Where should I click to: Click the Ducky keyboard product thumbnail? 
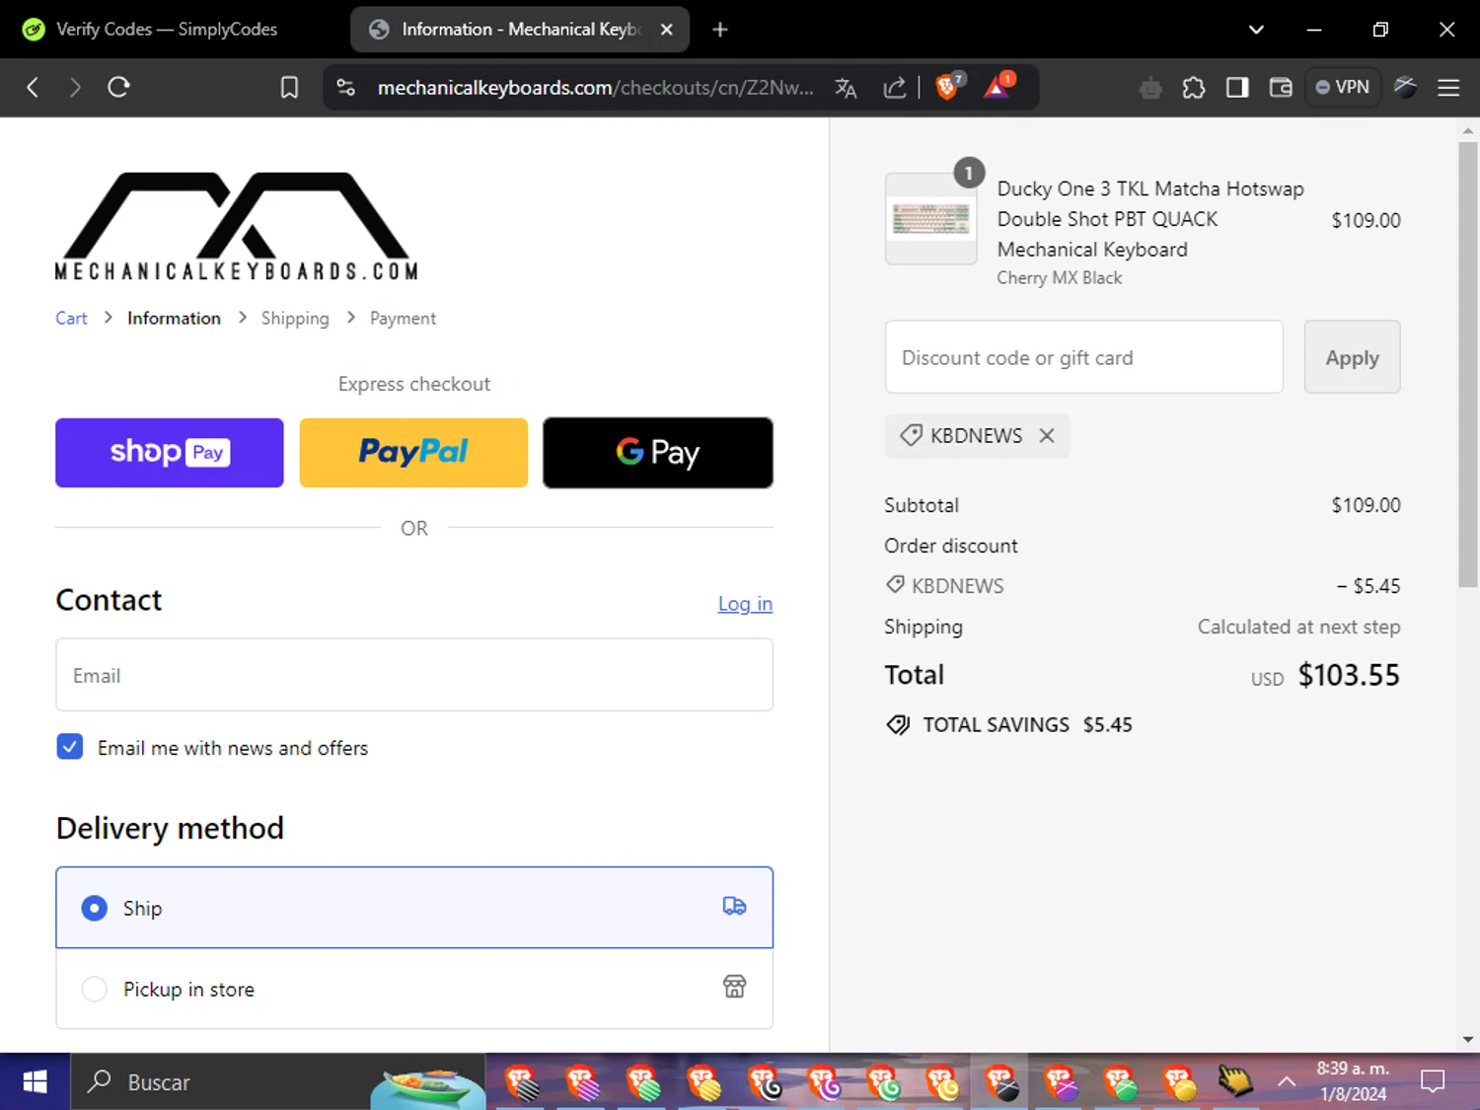click(x=931, y=218)
